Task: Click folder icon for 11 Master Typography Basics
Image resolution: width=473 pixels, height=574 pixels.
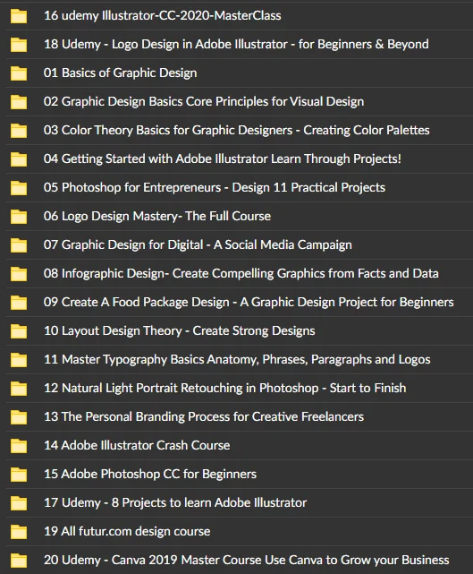Action: click(19, 360)
